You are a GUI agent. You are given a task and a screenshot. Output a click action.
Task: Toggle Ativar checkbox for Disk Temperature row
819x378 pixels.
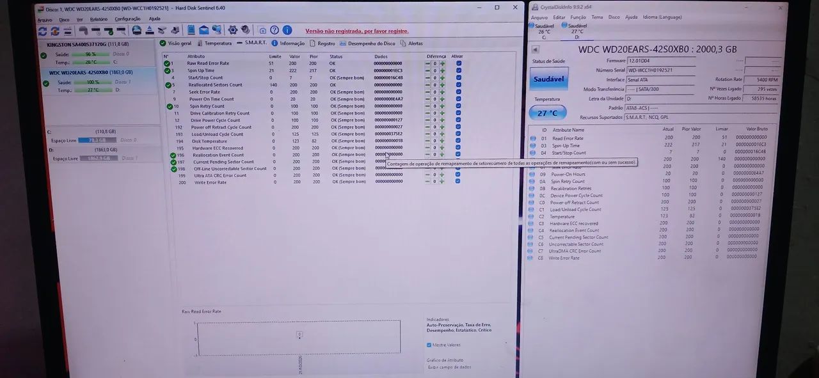tap(458, 141)
